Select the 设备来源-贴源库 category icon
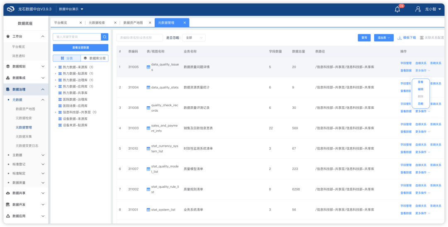Image resolution: width=448 pixels, height=227 pixels. 60,125
